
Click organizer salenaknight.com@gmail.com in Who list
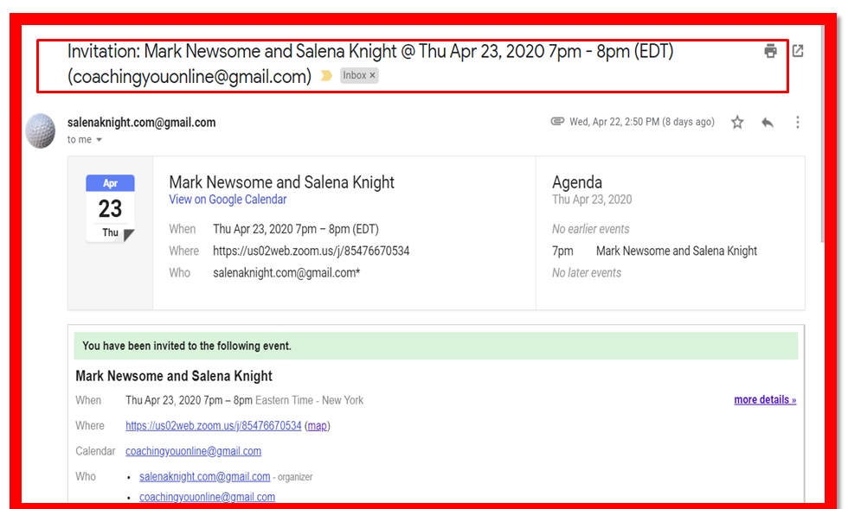point(204,476)
